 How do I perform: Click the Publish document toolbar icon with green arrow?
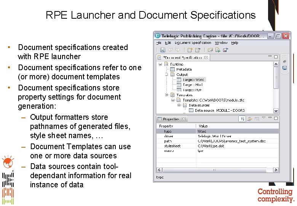pyautogui.click(x=218, y=50)
